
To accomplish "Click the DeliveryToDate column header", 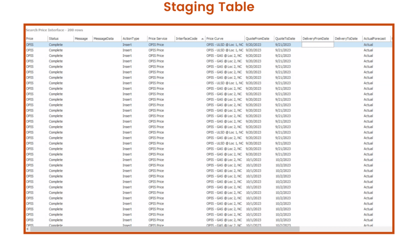I will (x=346, y=39).
